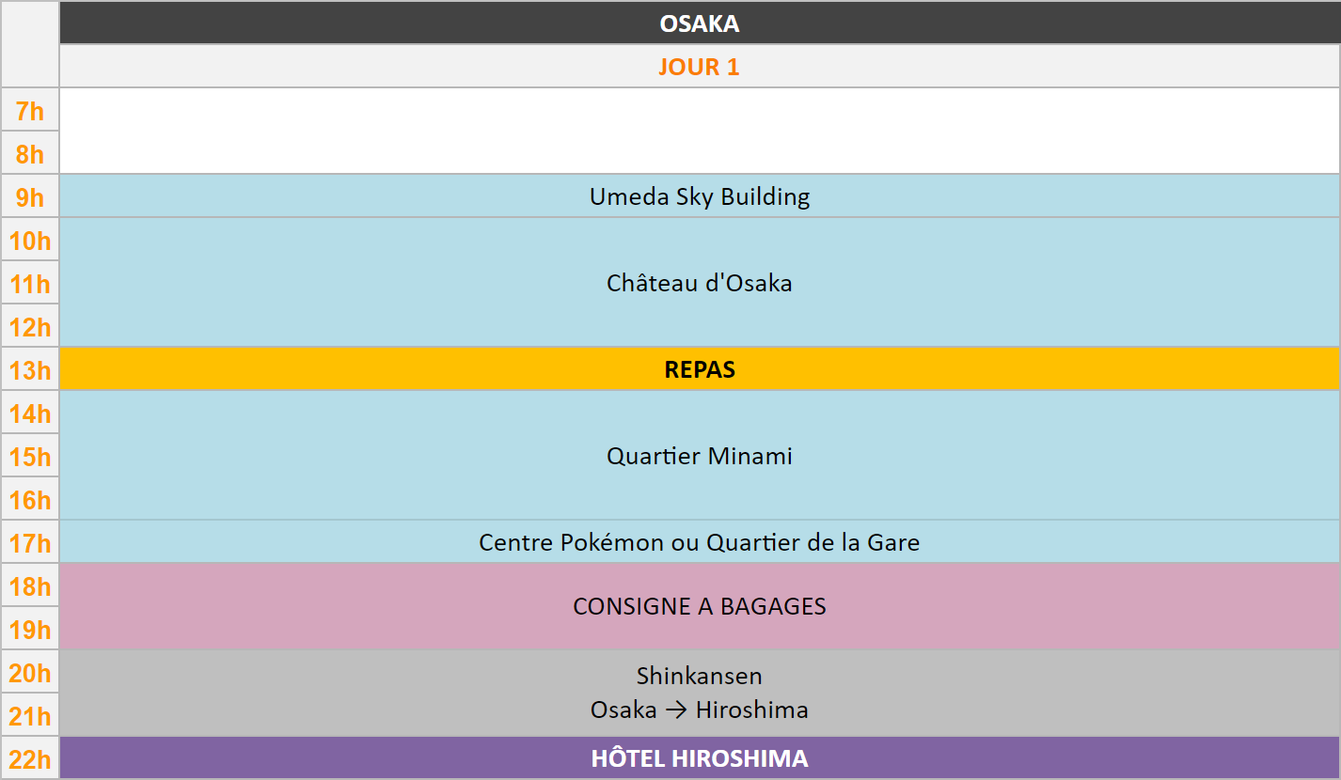Select the 17h time label
Viewport: 1341px width, 780px height.
(30, 543)
